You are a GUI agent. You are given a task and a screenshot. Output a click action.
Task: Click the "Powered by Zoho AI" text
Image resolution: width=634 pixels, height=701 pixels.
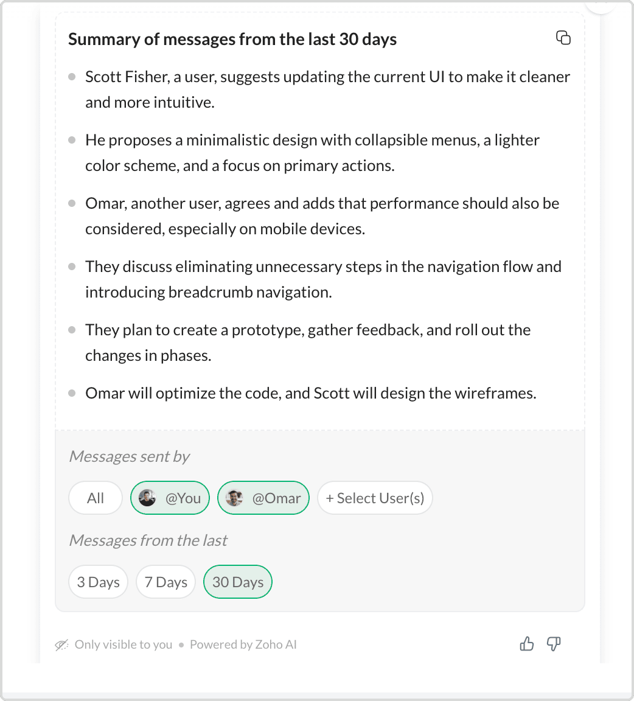coord(243,644)
